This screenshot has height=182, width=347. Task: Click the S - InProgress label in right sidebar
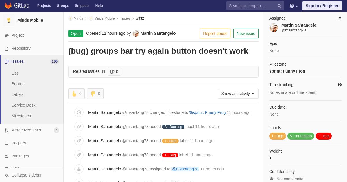click(x=301, y=136)
